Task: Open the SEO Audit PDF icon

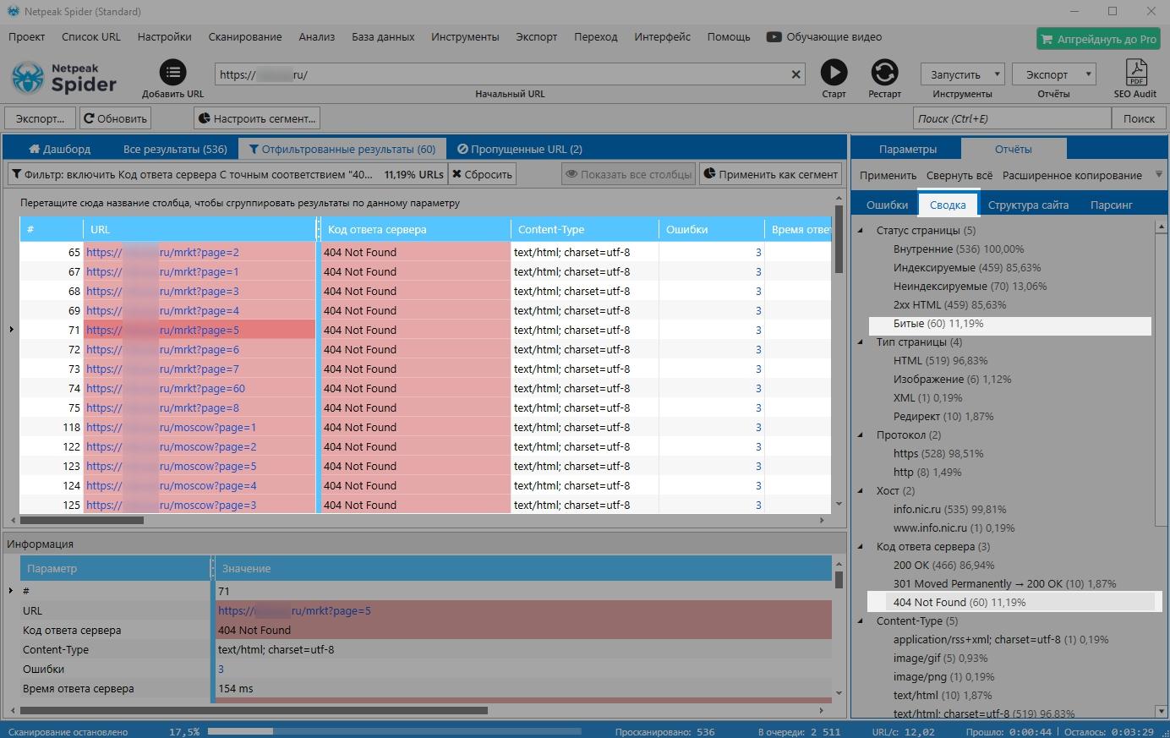Action: (1135, 73)
